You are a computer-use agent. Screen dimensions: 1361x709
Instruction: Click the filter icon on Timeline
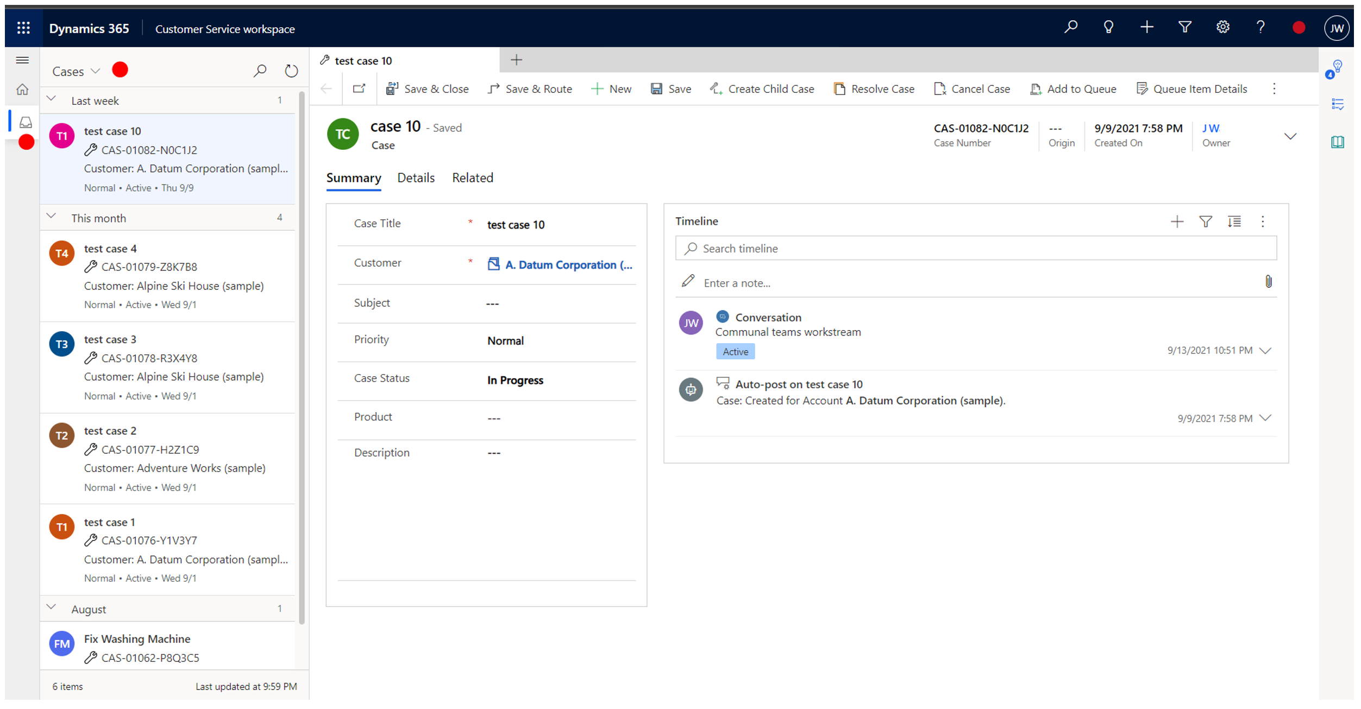1205,221
